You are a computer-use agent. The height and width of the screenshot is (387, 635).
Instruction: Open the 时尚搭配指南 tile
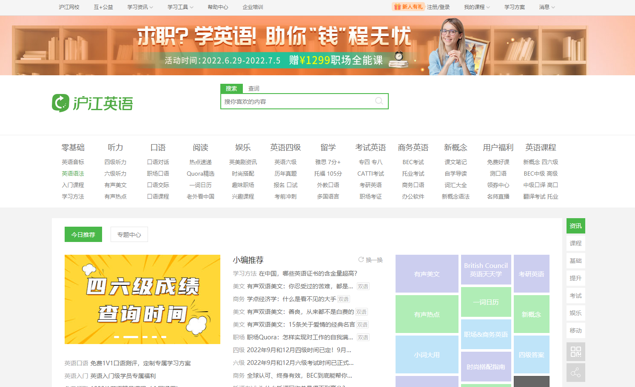pos(486,367)
